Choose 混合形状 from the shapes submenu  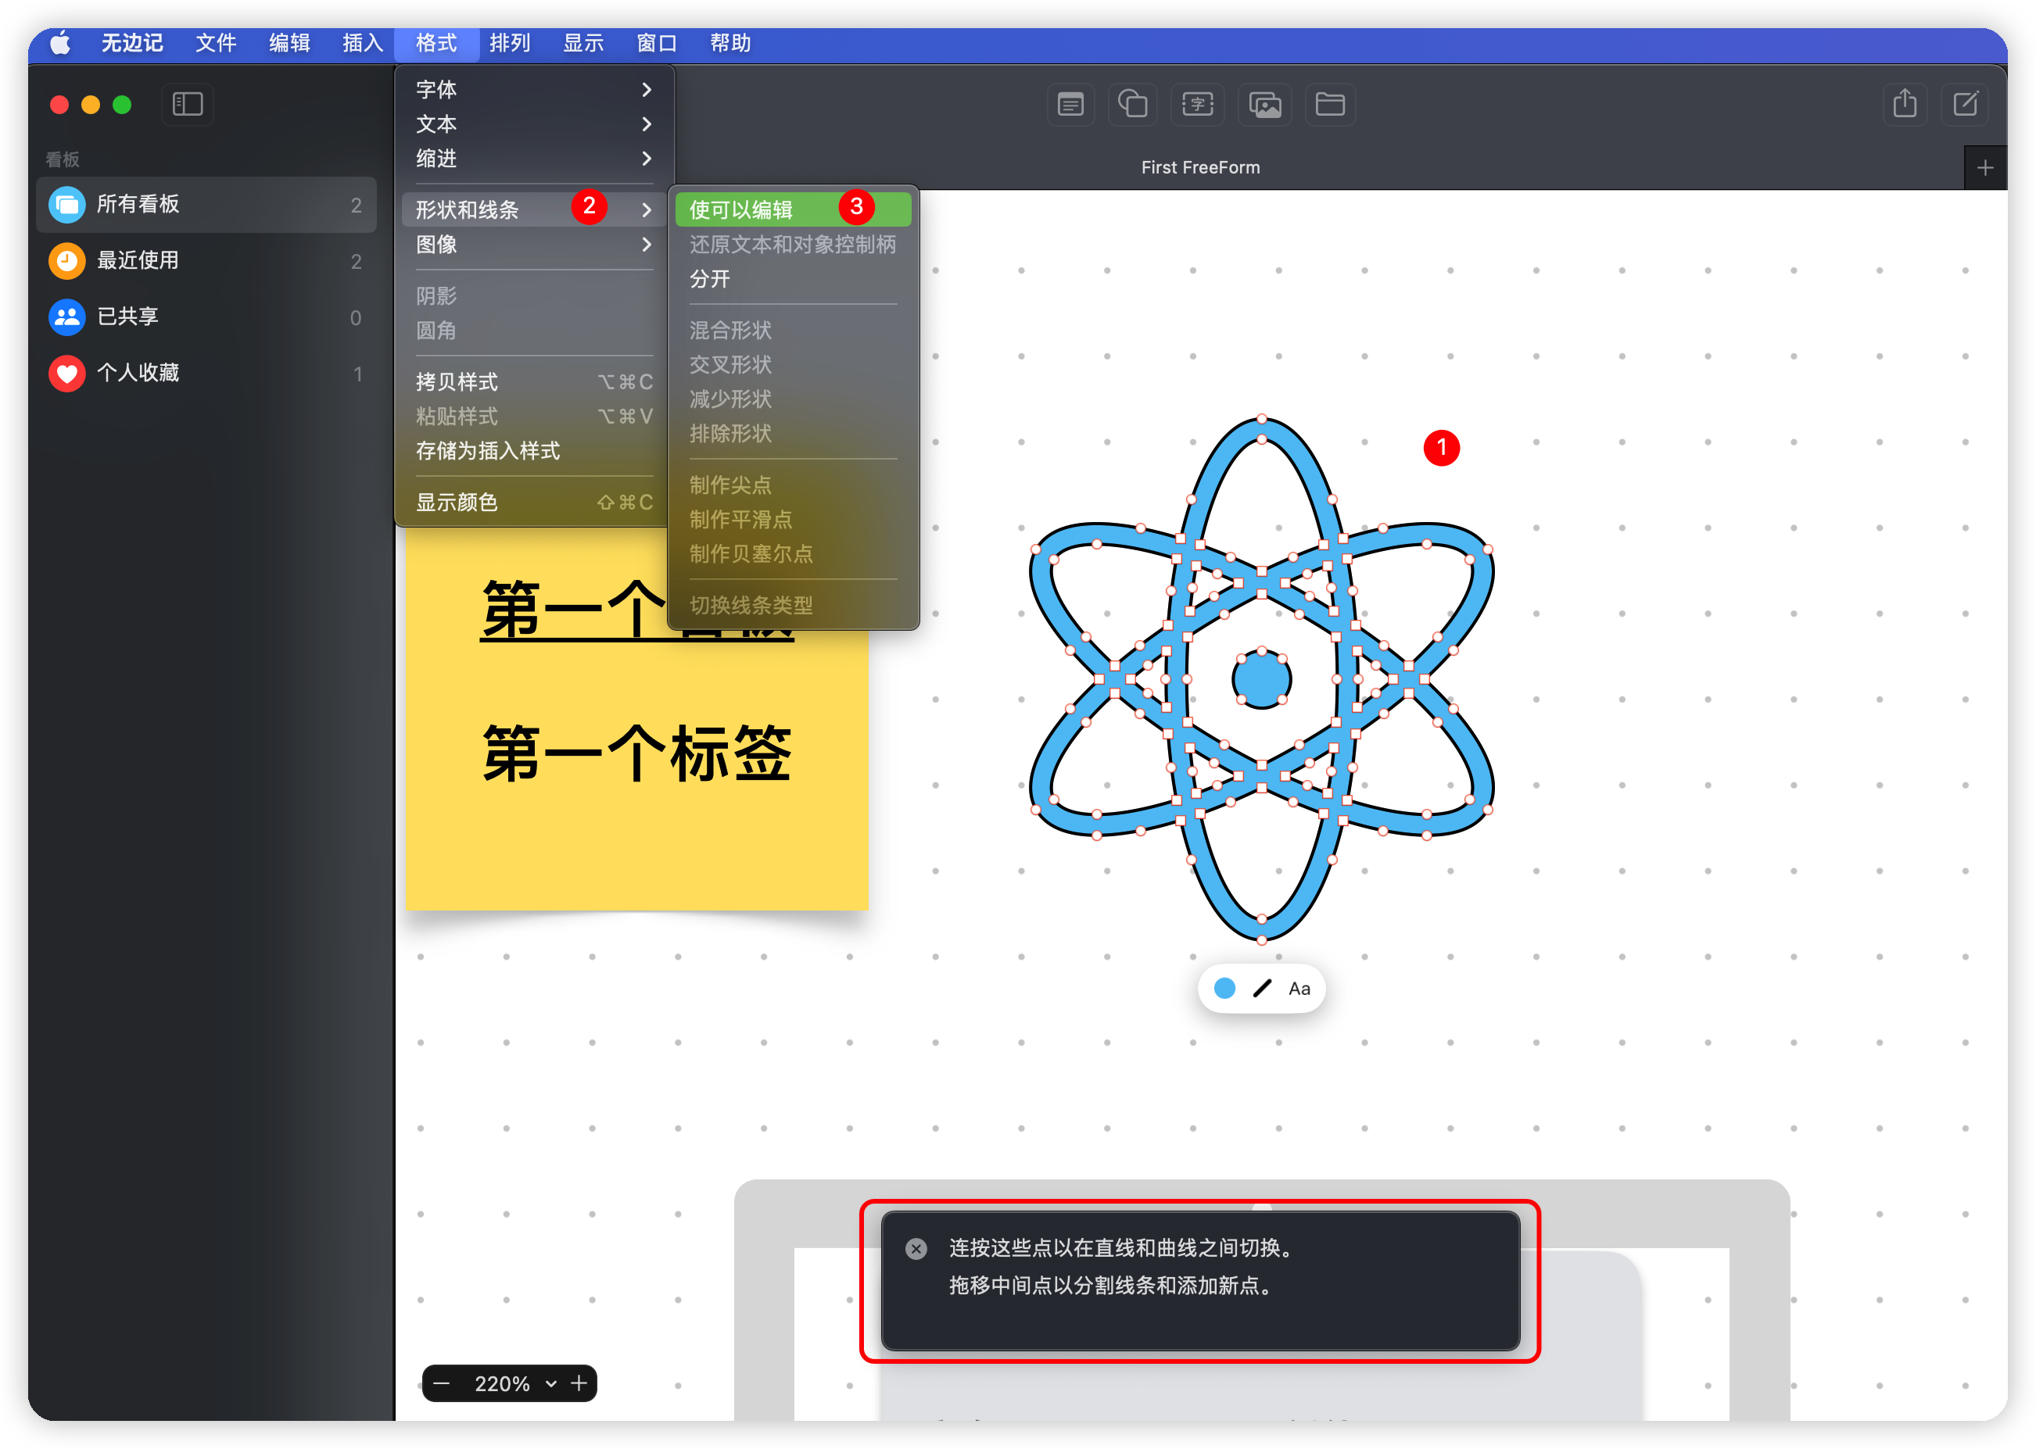730,329
